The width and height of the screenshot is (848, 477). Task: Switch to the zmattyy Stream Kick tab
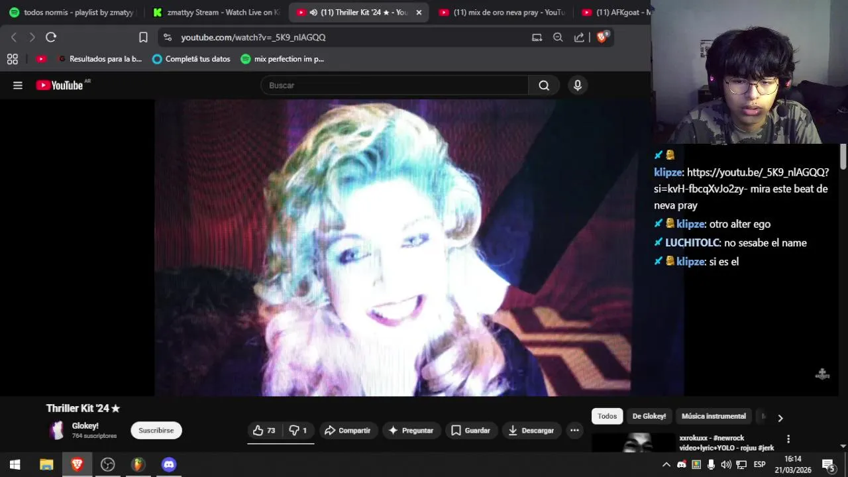[x=217, y=13]
